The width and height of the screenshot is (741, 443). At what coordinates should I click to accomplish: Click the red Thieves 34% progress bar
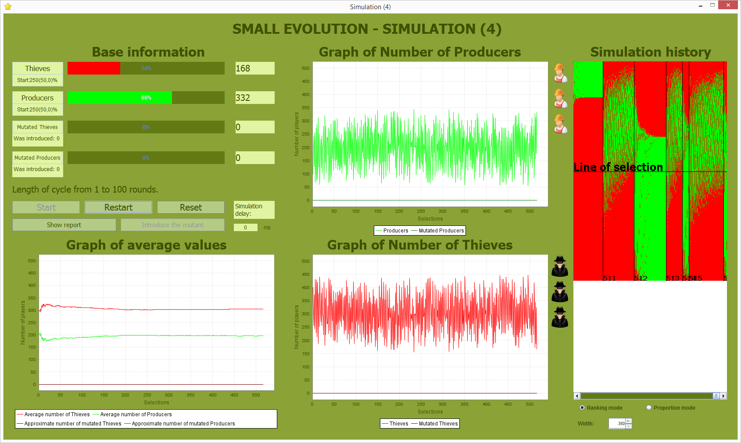pyautogui.click(x=146, y=68)
